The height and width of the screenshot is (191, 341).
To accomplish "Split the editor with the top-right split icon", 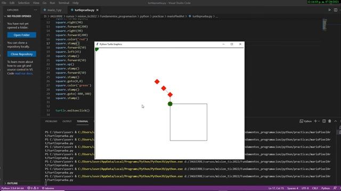I will click(x=336, y=10).
